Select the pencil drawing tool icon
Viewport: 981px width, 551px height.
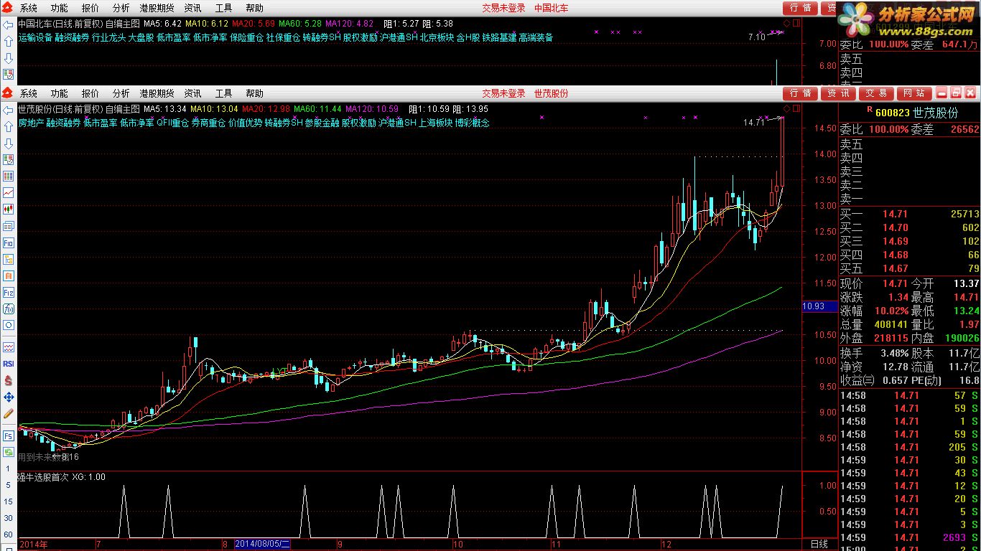[x=8, y=413]
